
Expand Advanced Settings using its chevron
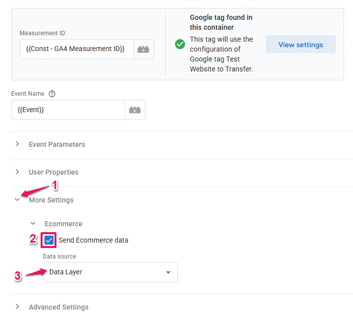[18, 307]
